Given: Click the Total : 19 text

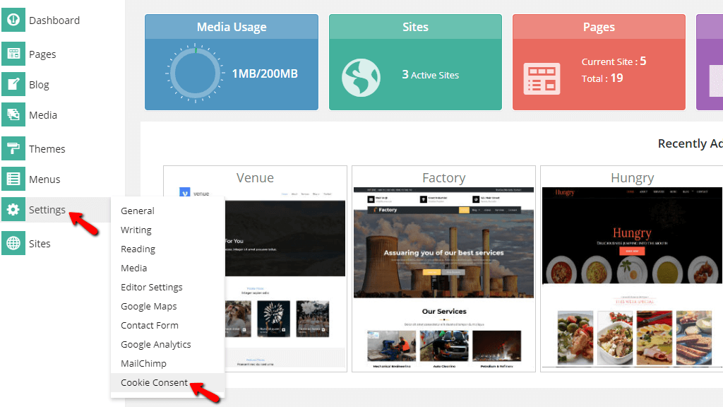Looking at the screenshot, I should 602,78.
